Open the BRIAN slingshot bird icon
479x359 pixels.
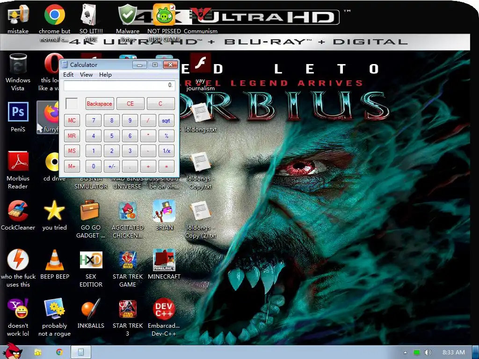tap(164, 215)
